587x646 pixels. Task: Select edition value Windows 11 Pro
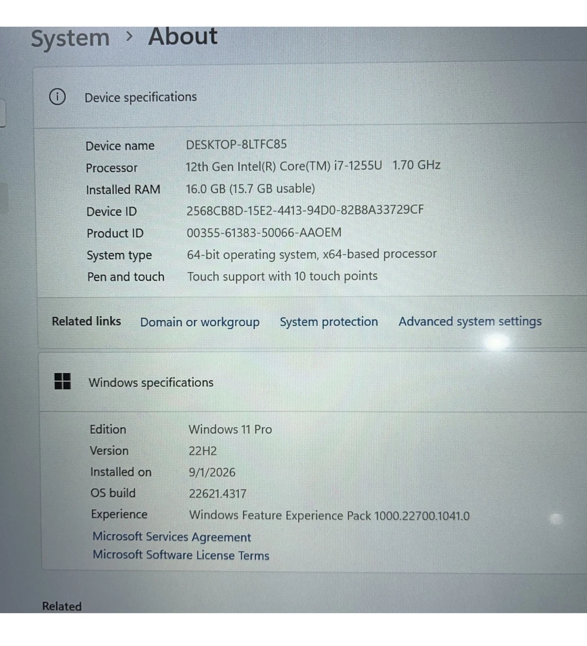[x=230, y=429]
